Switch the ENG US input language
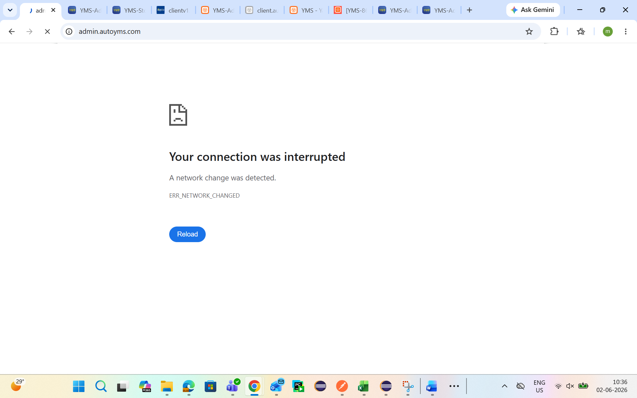637x398 pixels. (x=539, y=386)
